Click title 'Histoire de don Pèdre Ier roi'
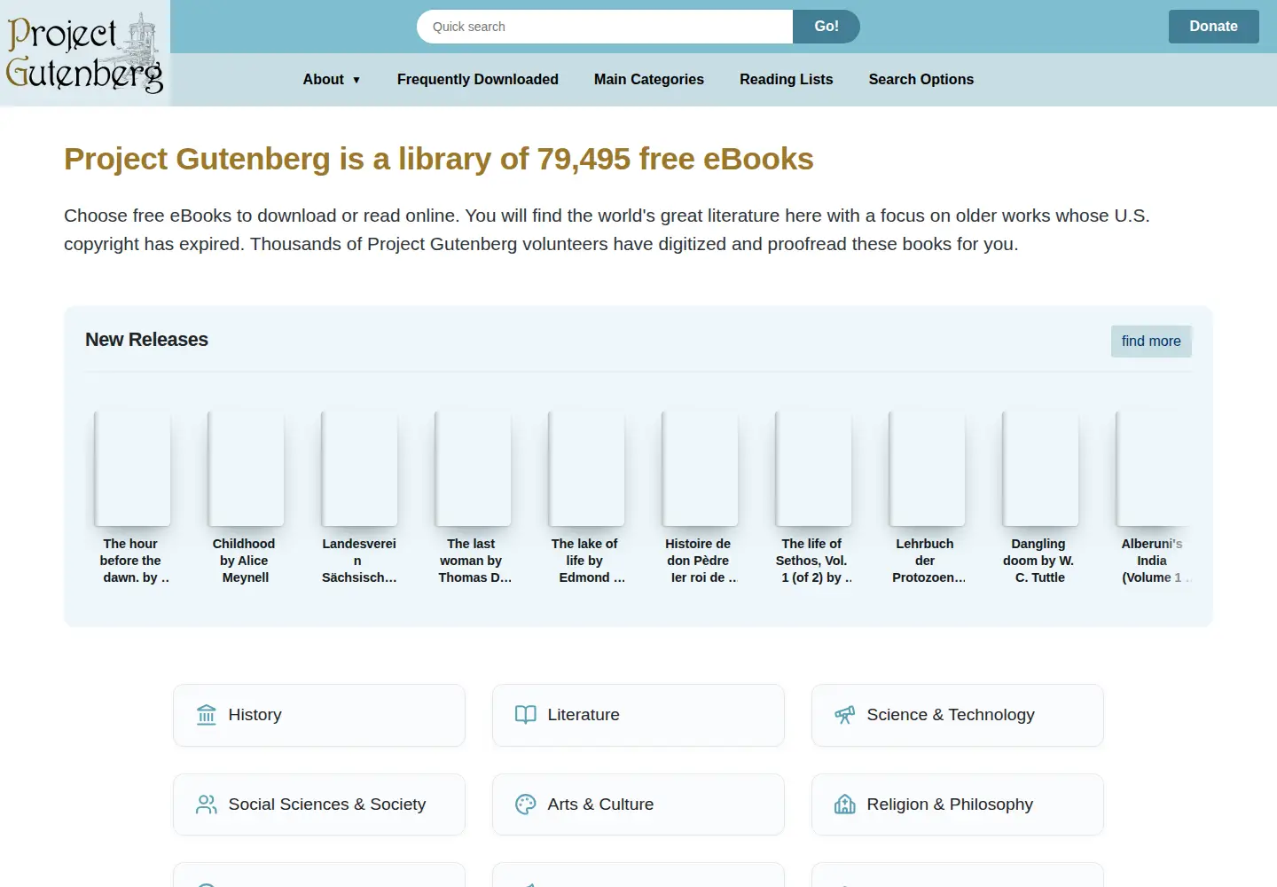 click(700, 561)
